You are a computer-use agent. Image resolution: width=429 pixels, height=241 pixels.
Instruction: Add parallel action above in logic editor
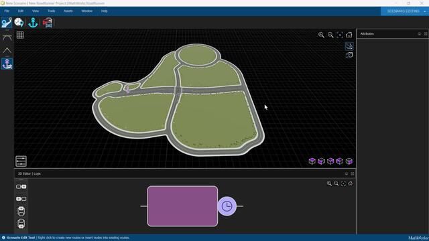tap(21, 212)
